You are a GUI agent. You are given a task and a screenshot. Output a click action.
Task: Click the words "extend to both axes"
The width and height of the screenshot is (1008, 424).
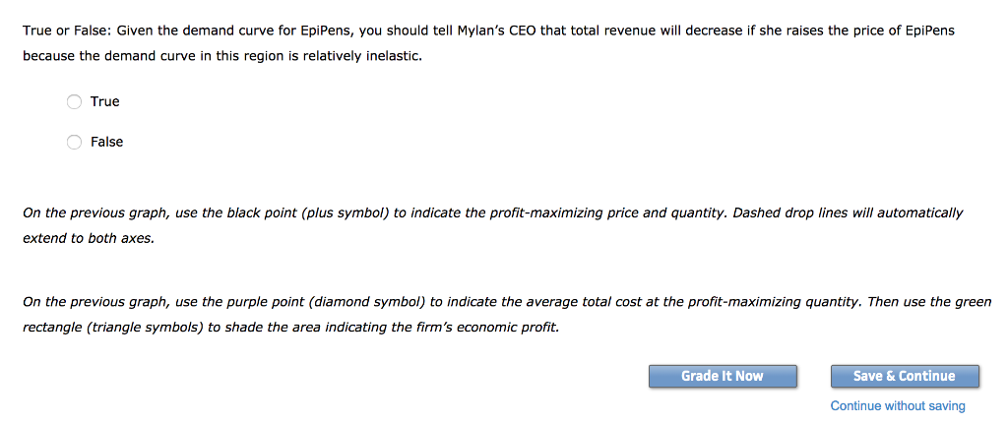[x=88, y=238]
